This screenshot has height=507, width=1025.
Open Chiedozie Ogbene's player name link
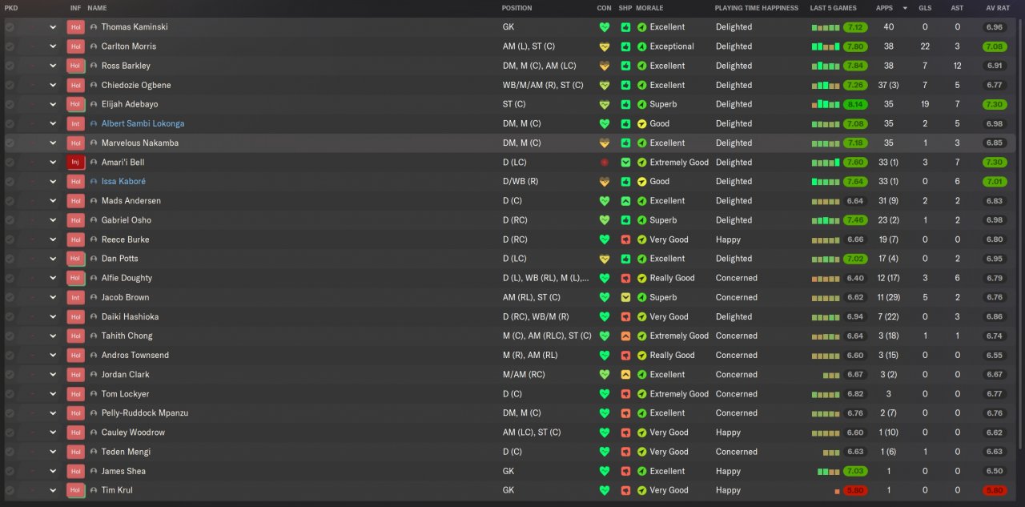[136, 85]
